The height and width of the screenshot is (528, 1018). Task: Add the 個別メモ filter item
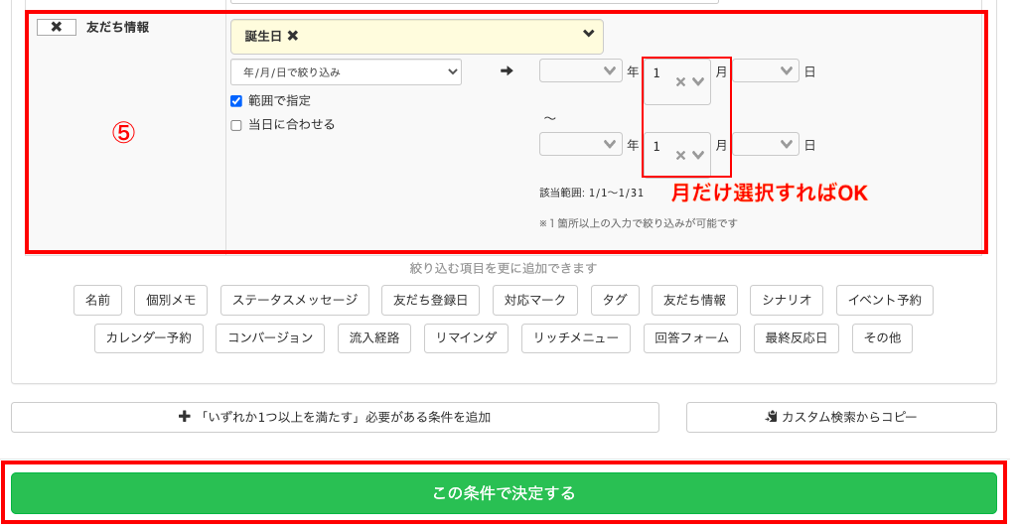[171, 301]
